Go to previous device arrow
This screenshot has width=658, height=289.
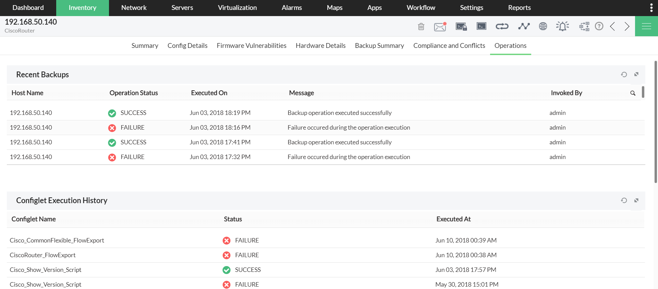(612, 26)
